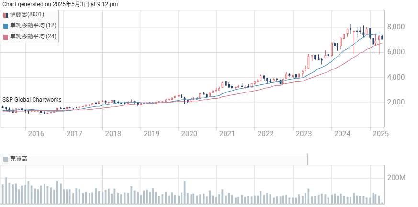Click the 2020 x-axis label
This screenshot has height=207, width=418.
click(189, 133)
